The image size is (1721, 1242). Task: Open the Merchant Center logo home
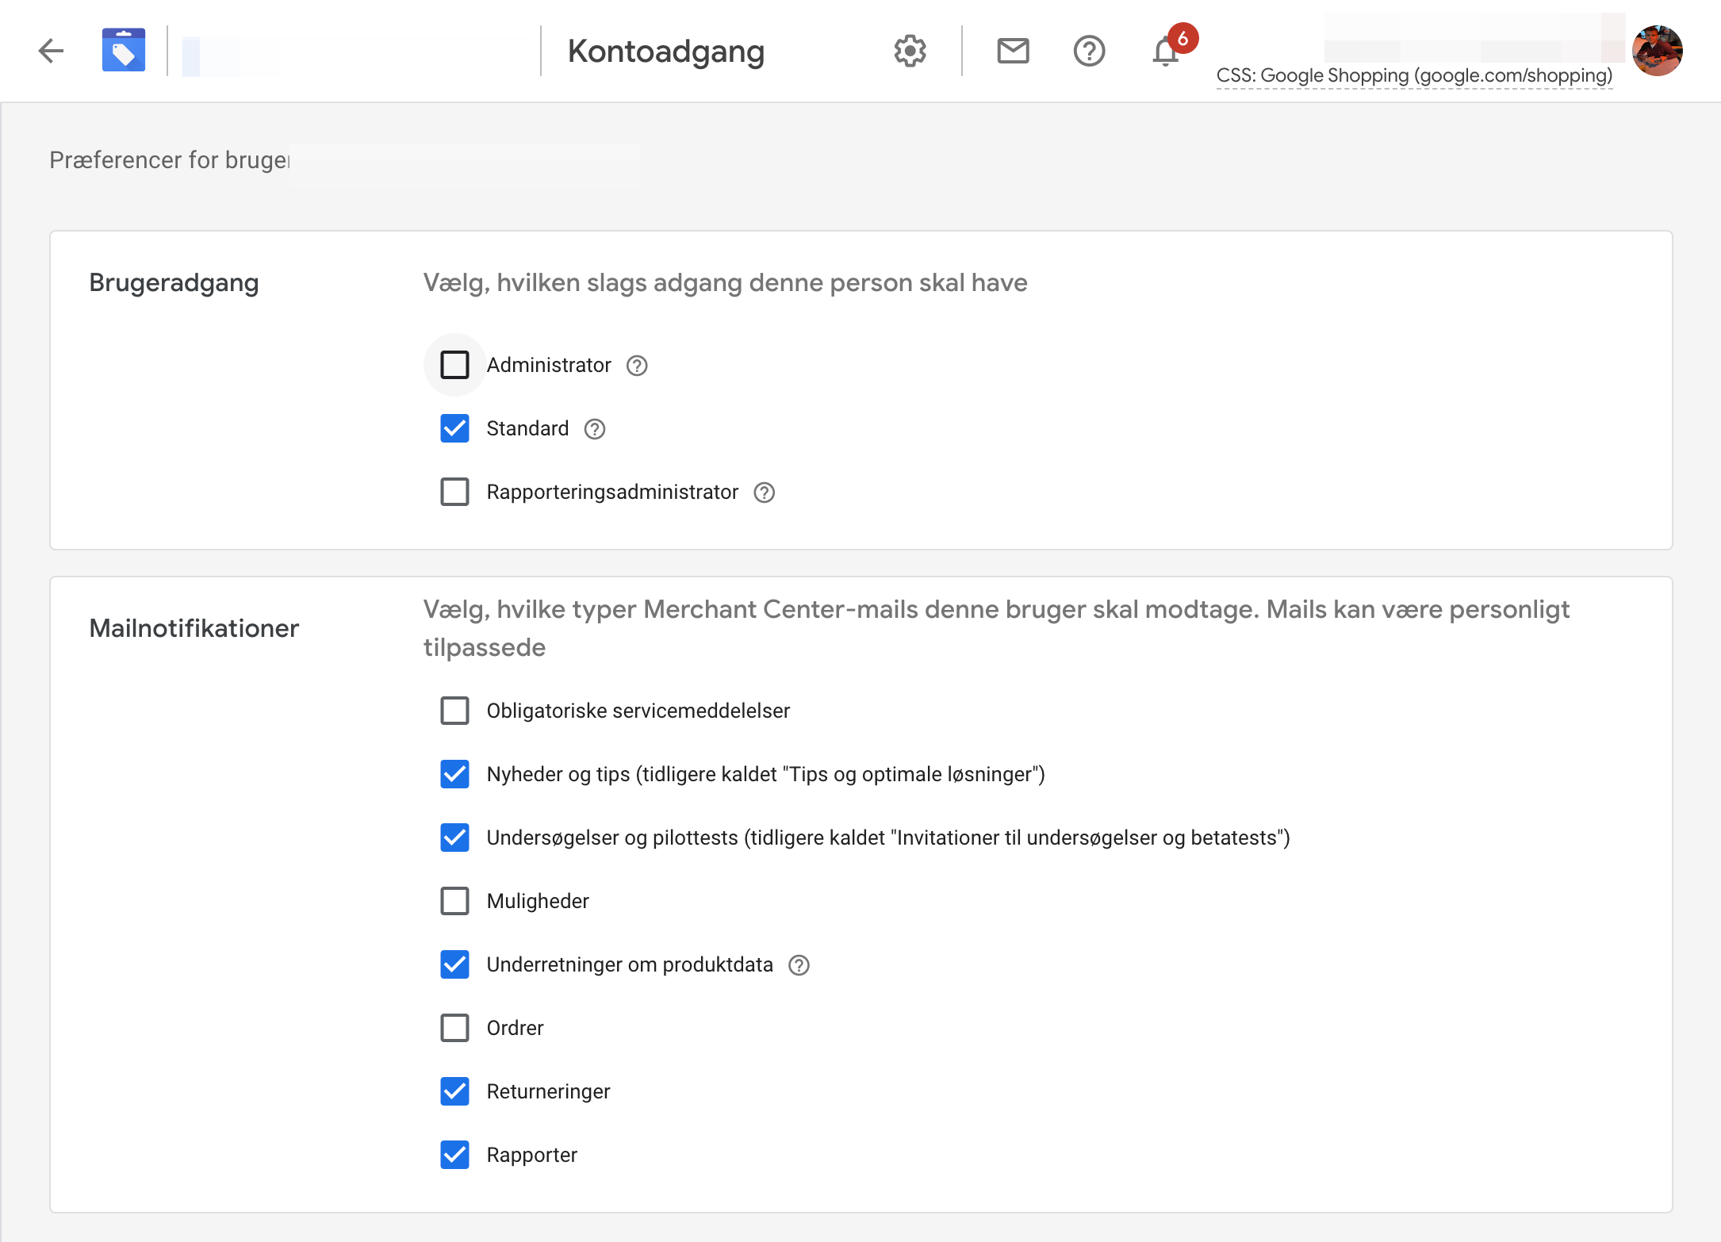124,51
